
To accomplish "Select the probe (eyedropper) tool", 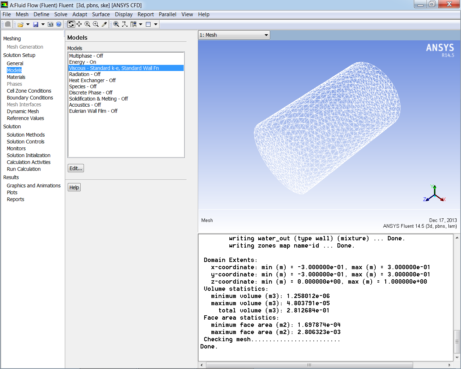I will [x=104, y=24].
